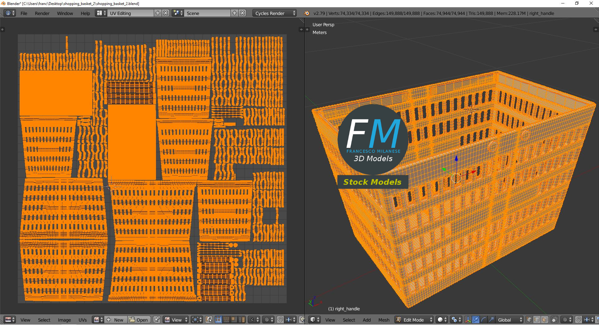The height and width of the screenshot is (325, 599).
Task: Open the Global transform orientation dropdown
Action: (x=509, y=320)
